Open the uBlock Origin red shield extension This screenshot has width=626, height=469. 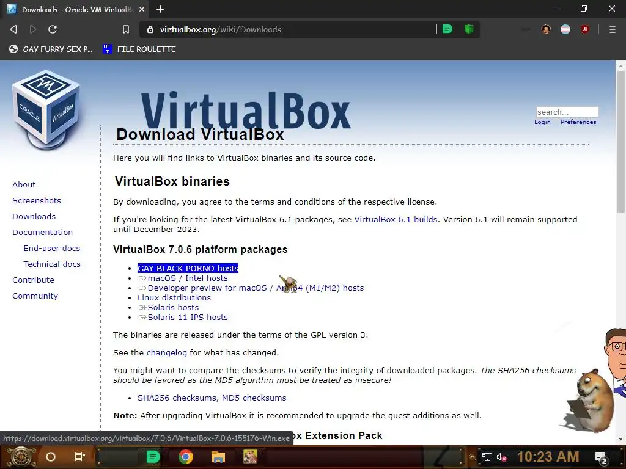(585, 29)
